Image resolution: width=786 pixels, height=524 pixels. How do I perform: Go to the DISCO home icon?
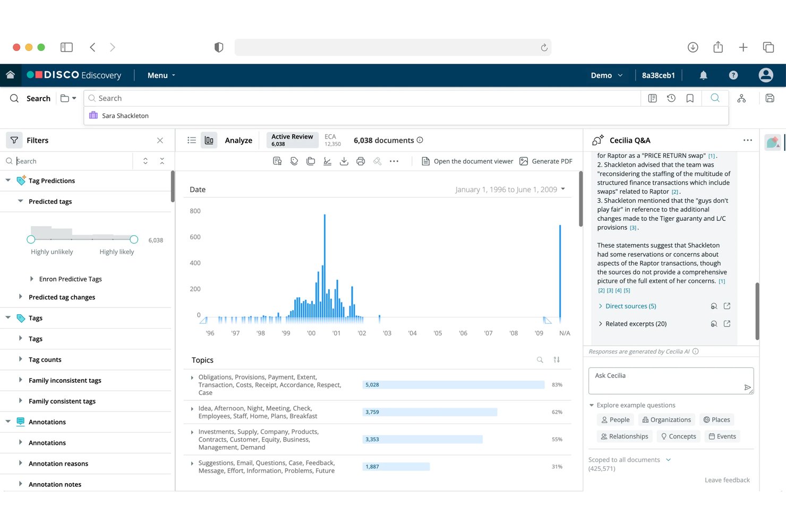click(10, 75)
